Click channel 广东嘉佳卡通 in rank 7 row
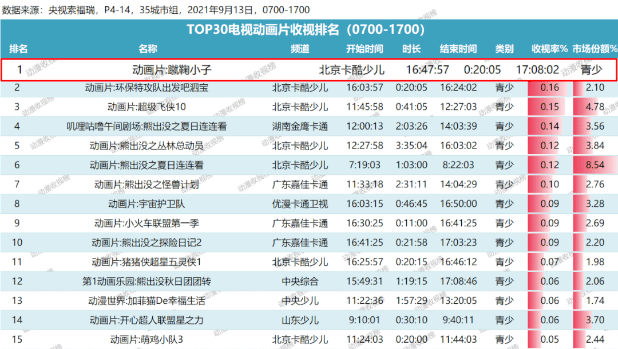The width and height of the screenshot is (618, 349). coord(300,185)
